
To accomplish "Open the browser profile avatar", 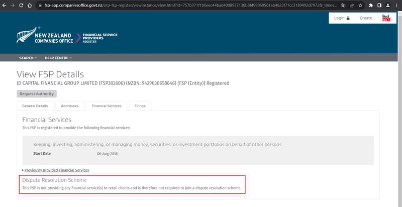I will [388, 5].
